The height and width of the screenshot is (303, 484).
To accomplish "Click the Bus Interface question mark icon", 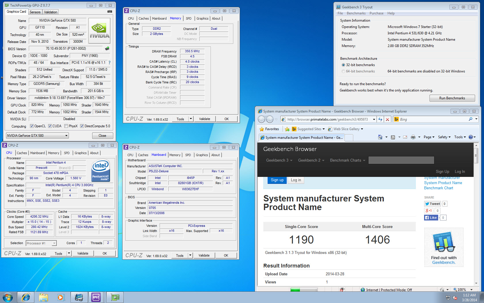I will point(109,63).
